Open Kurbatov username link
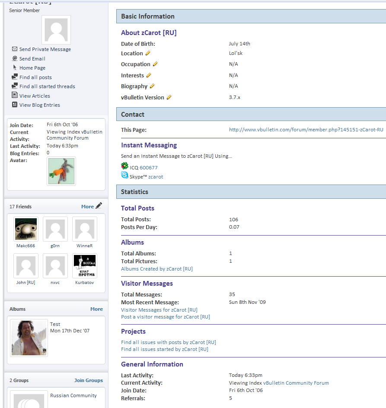The height and width of the screenshot is (408, 386). [84, 282]
